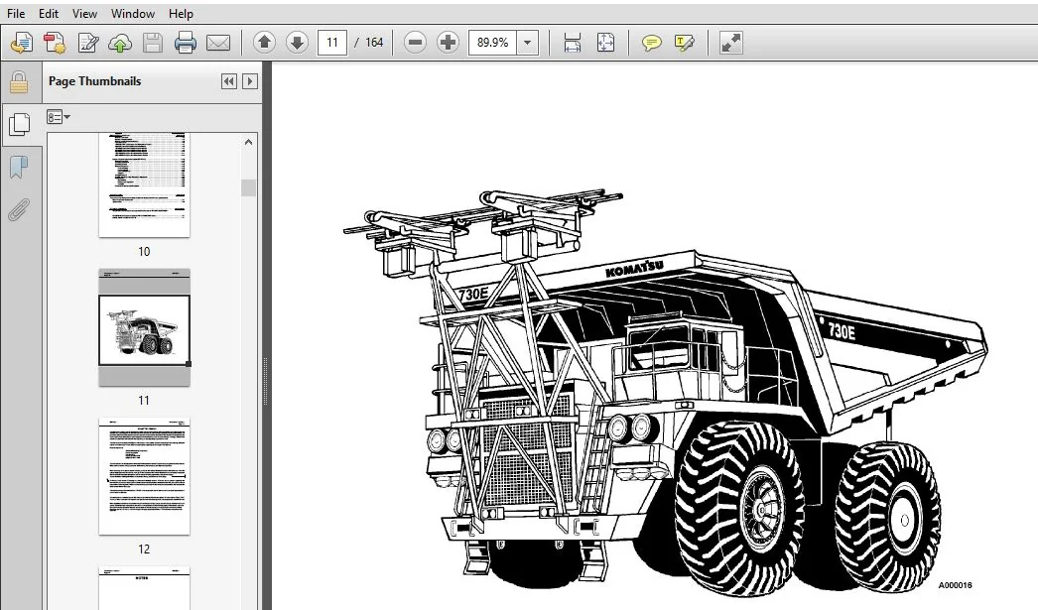Click the thumbnails scrollbar handle
This screenshot has height=610, width=1038.
pos(248,187)
